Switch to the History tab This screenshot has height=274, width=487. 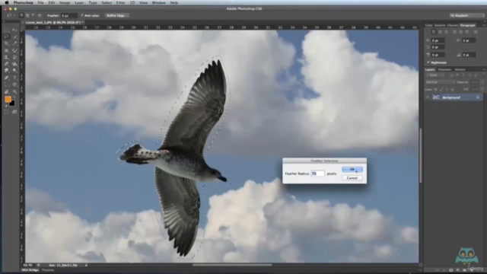pyautogui.click(x=460, y=69)
